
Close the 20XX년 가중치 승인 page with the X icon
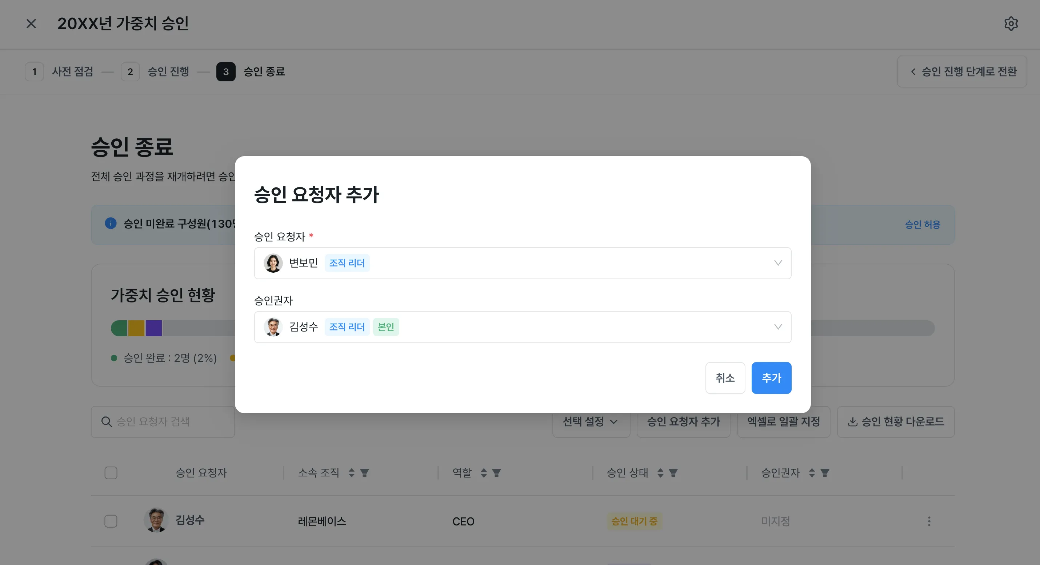31,24
